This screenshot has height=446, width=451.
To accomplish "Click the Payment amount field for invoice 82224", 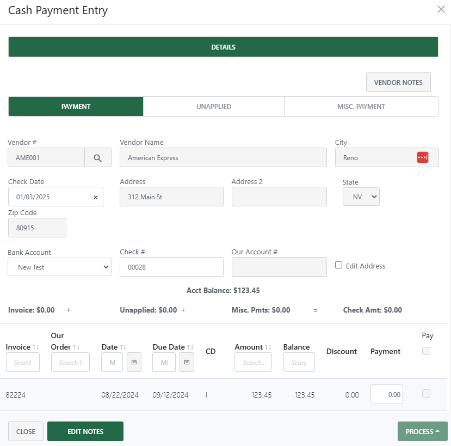I will click(x=386, y=394).
